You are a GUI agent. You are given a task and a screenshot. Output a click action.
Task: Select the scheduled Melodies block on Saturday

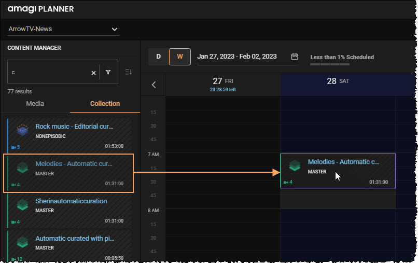(338, 171)
